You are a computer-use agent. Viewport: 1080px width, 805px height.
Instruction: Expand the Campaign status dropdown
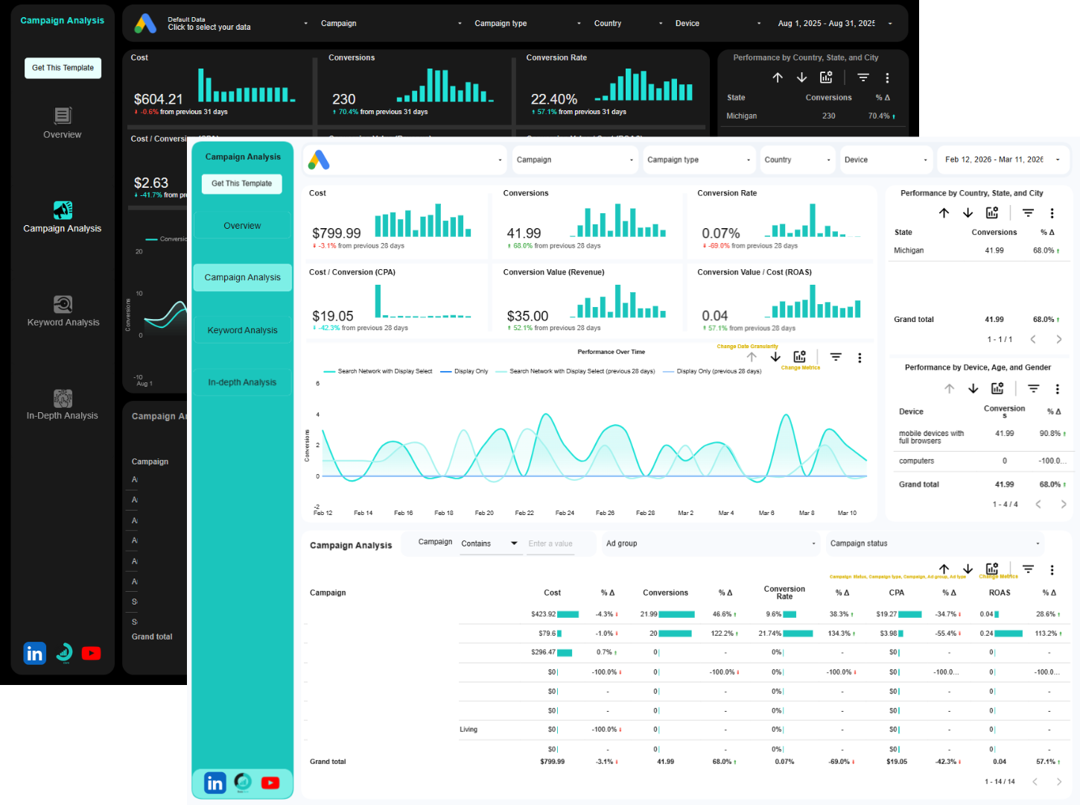pos(935,543)
